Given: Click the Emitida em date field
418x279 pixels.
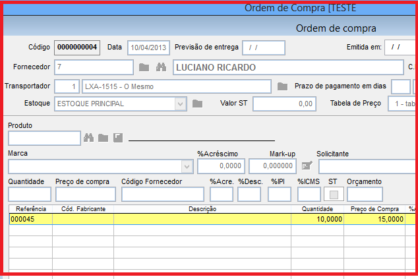Looking at the screenshot, I should (x=401, y=47).
